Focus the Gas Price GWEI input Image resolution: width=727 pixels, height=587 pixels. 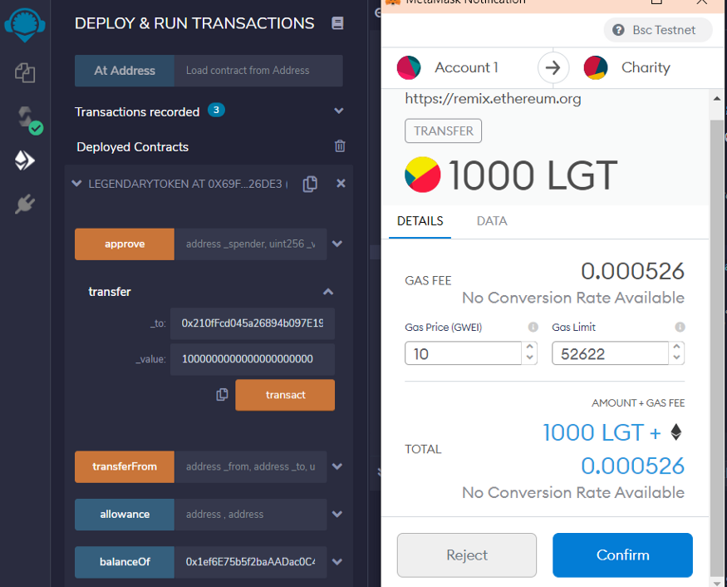coord(463,353)
